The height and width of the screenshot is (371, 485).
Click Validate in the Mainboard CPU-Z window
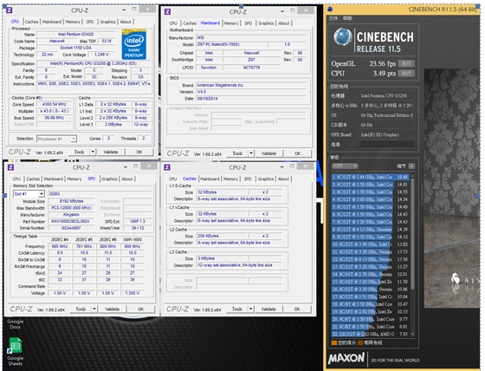pyautogui.click(x=268, y=153)
